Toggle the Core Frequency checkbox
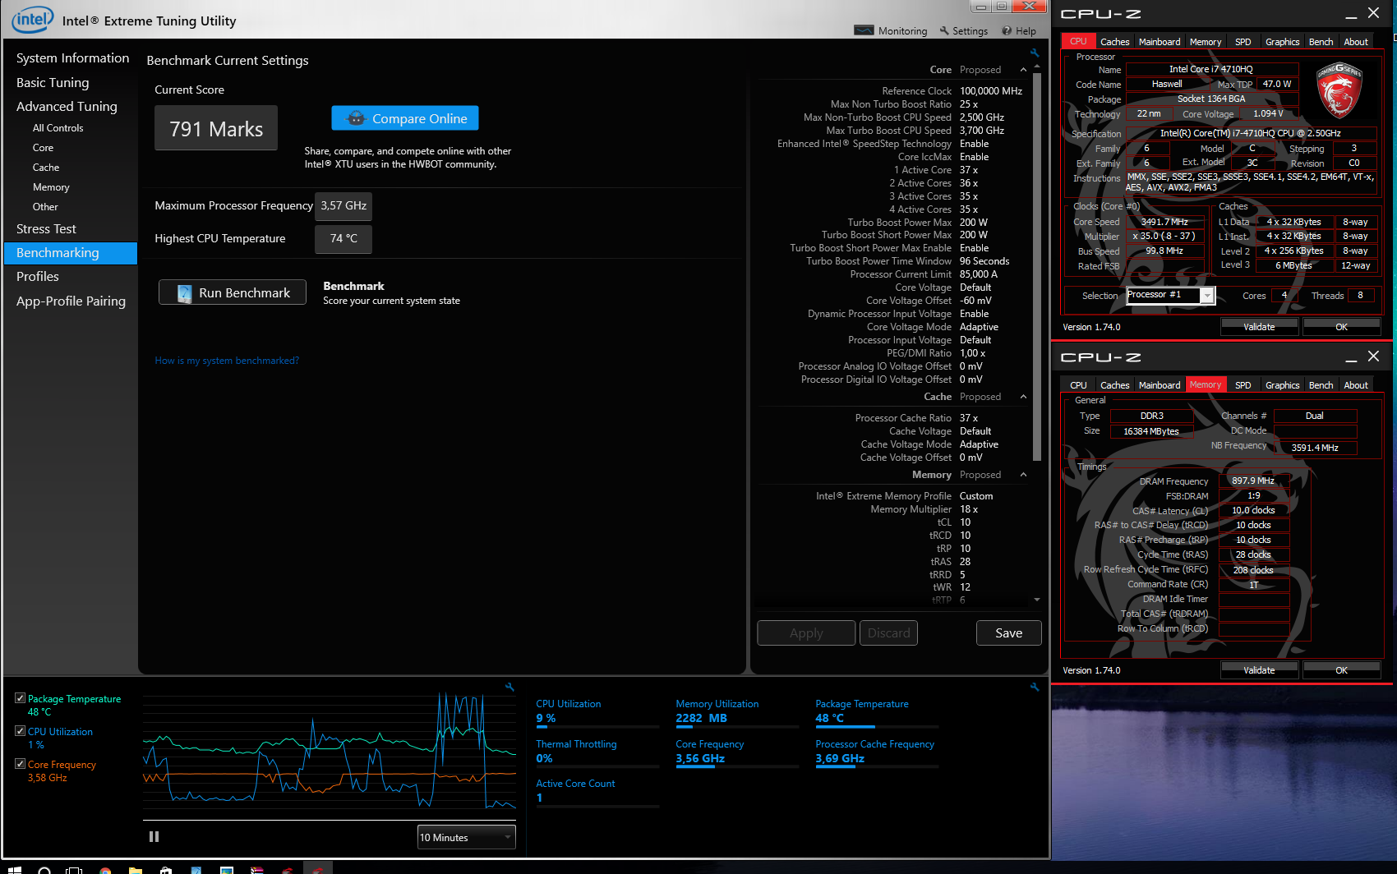Image resolution: width=1397 pixels, height=874 pixels. (x=20, y=764)
